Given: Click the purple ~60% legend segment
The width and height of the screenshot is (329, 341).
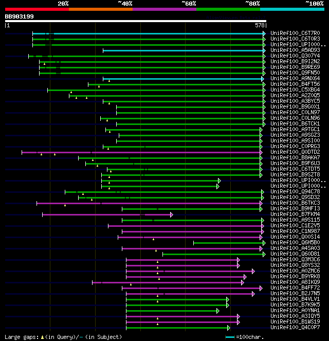Looking at the screenshot, I should tap(164, 9).
